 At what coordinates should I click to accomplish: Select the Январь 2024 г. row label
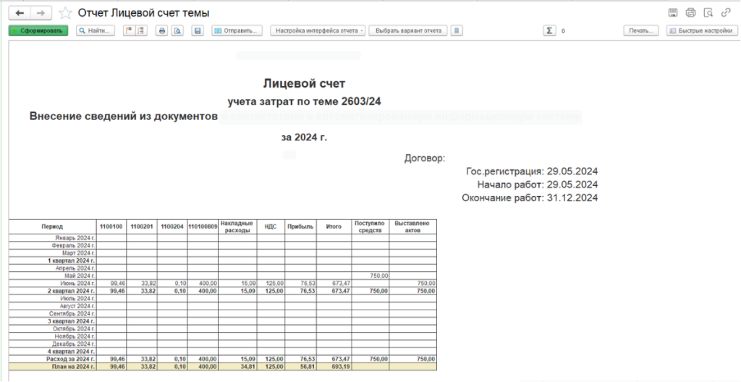(52, 238)
